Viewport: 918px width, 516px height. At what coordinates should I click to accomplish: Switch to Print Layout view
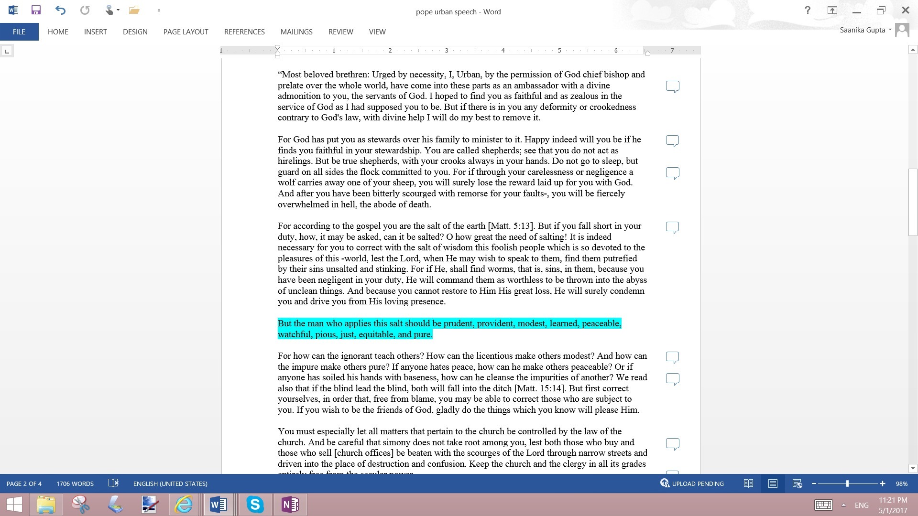pos(773,484)
